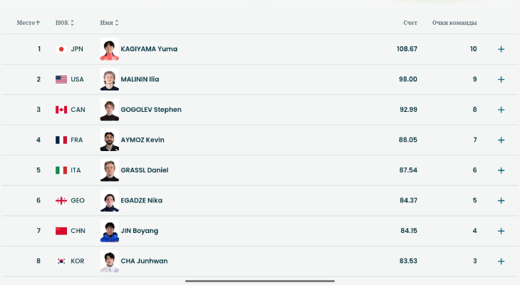Click plus icon for Grassl Daniel

[x=501, y=170]
